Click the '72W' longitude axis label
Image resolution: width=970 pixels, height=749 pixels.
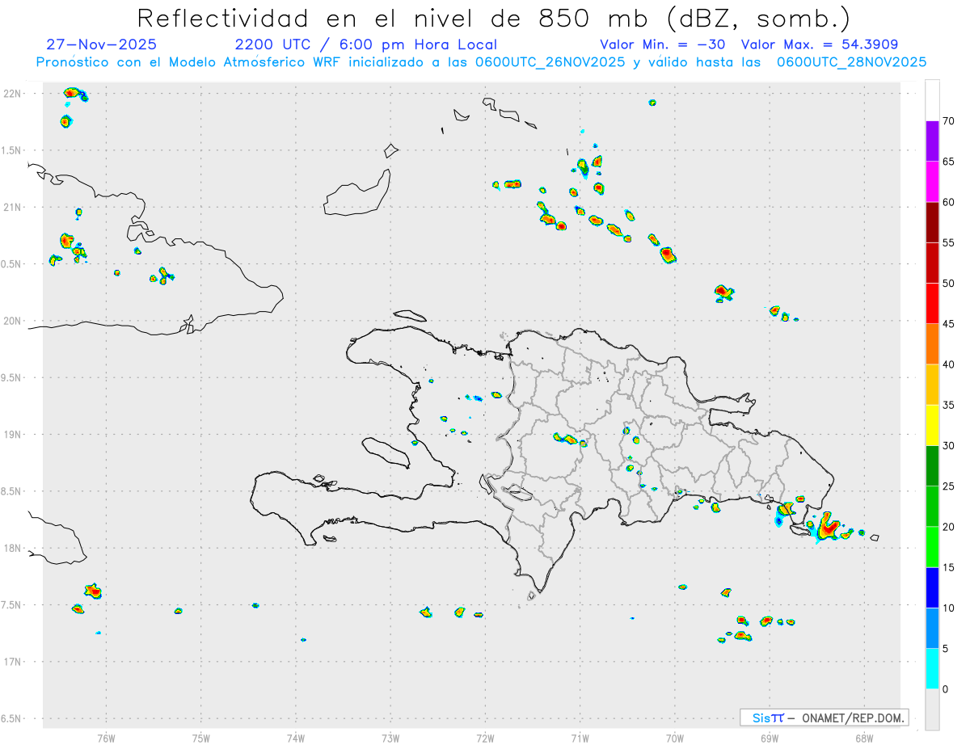(x=485, y=738)
